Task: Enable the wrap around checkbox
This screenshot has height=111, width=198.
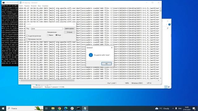Action: click(27, 39)
